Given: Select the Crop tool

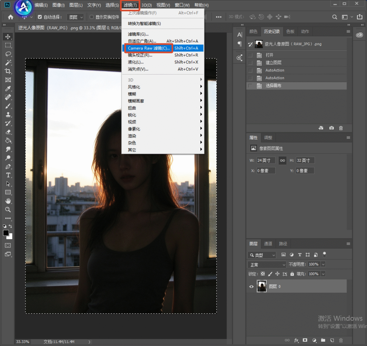Looking at the screenshot, I should pos(8,71).
